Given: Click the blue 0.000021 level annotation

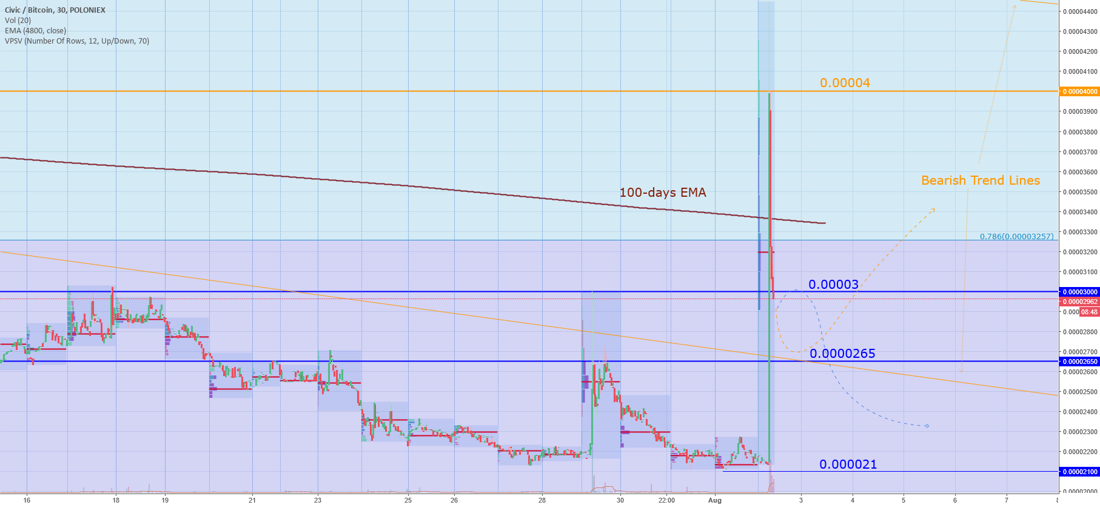Looking at the screenshot, I should (848, 464).
